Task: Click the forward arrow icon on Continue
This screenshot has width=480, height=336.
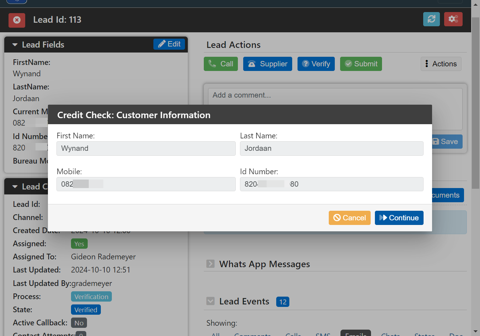Action: 383,217
